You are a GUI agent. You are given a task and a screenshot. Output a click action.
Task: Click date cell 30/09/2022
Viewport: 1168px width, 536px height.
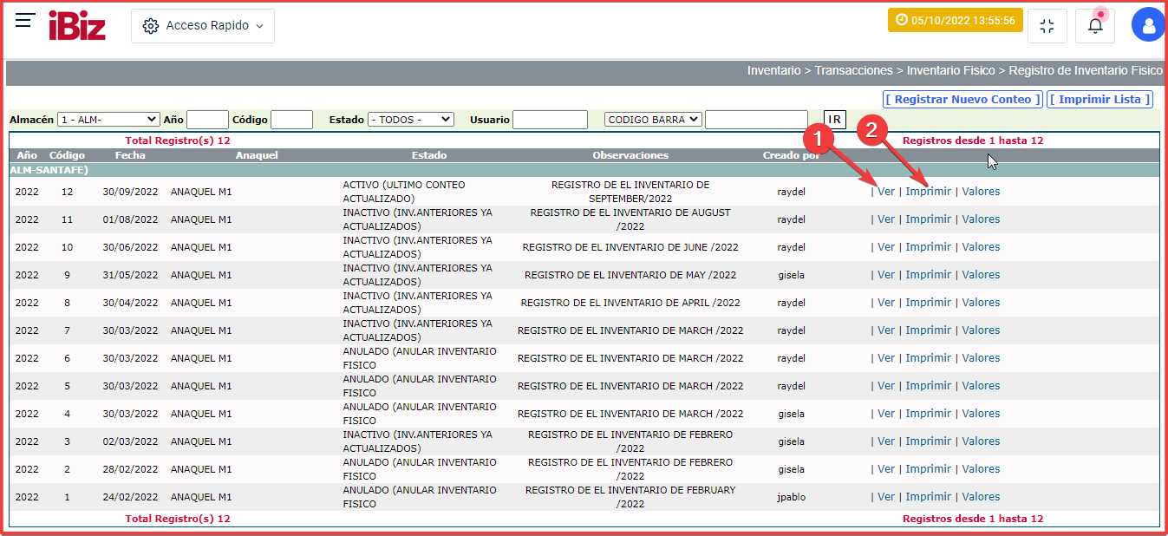pos(130,192)
